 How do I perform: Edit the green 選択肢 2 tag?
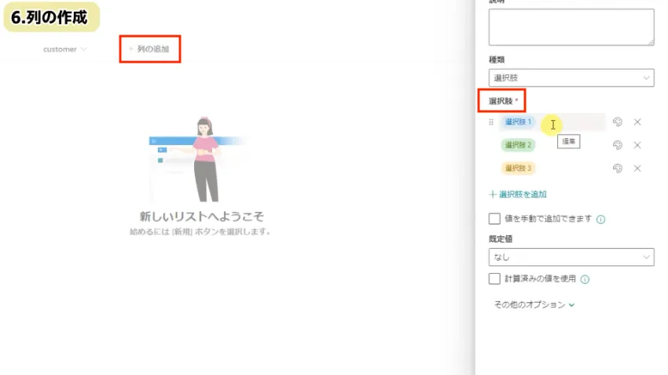point(519,145)
